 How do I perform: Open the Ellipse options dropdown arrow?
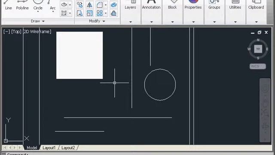click(70, 5)
